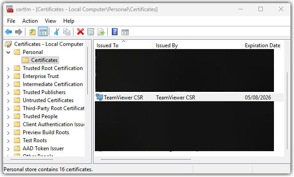Select Untrusted Certificates folder
Viewport: 294px width, 177px height.
pyautogui.click(x=48, y=100)
